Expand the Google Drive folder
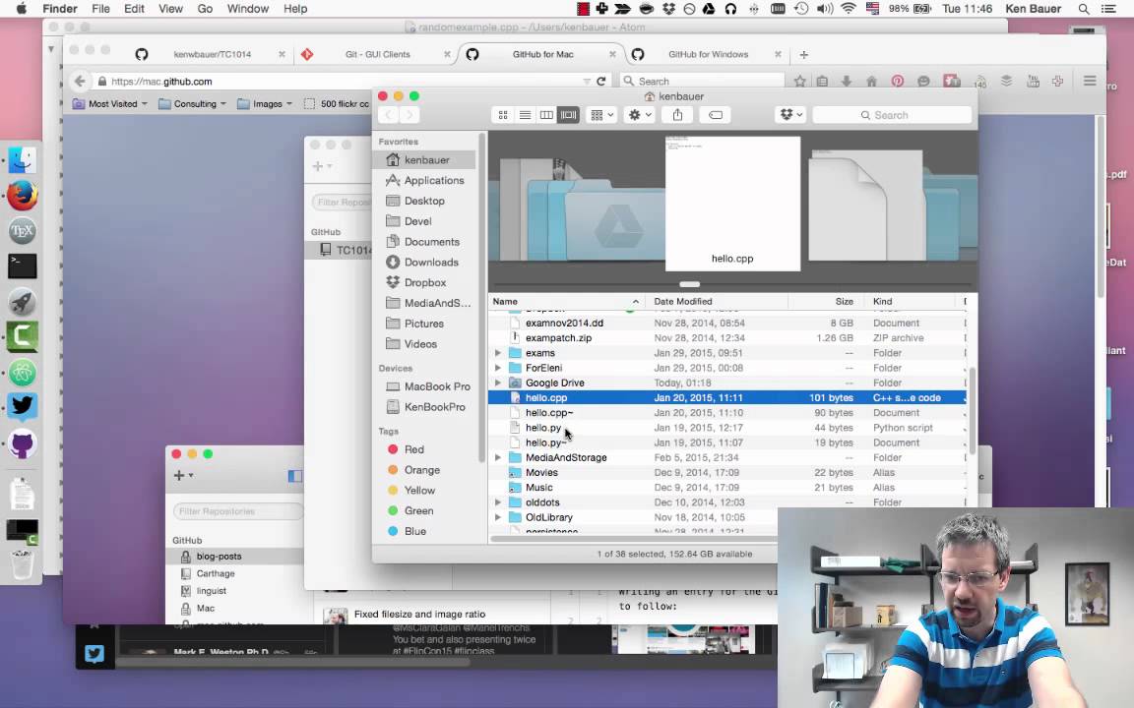The width and height of the screenshot is (1134, 708). [x=497, y=383]
